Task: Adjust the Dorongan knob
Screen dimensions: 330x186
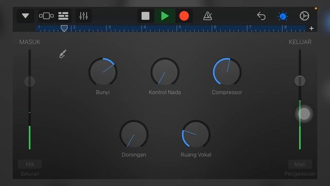Action: coord(134,134)
